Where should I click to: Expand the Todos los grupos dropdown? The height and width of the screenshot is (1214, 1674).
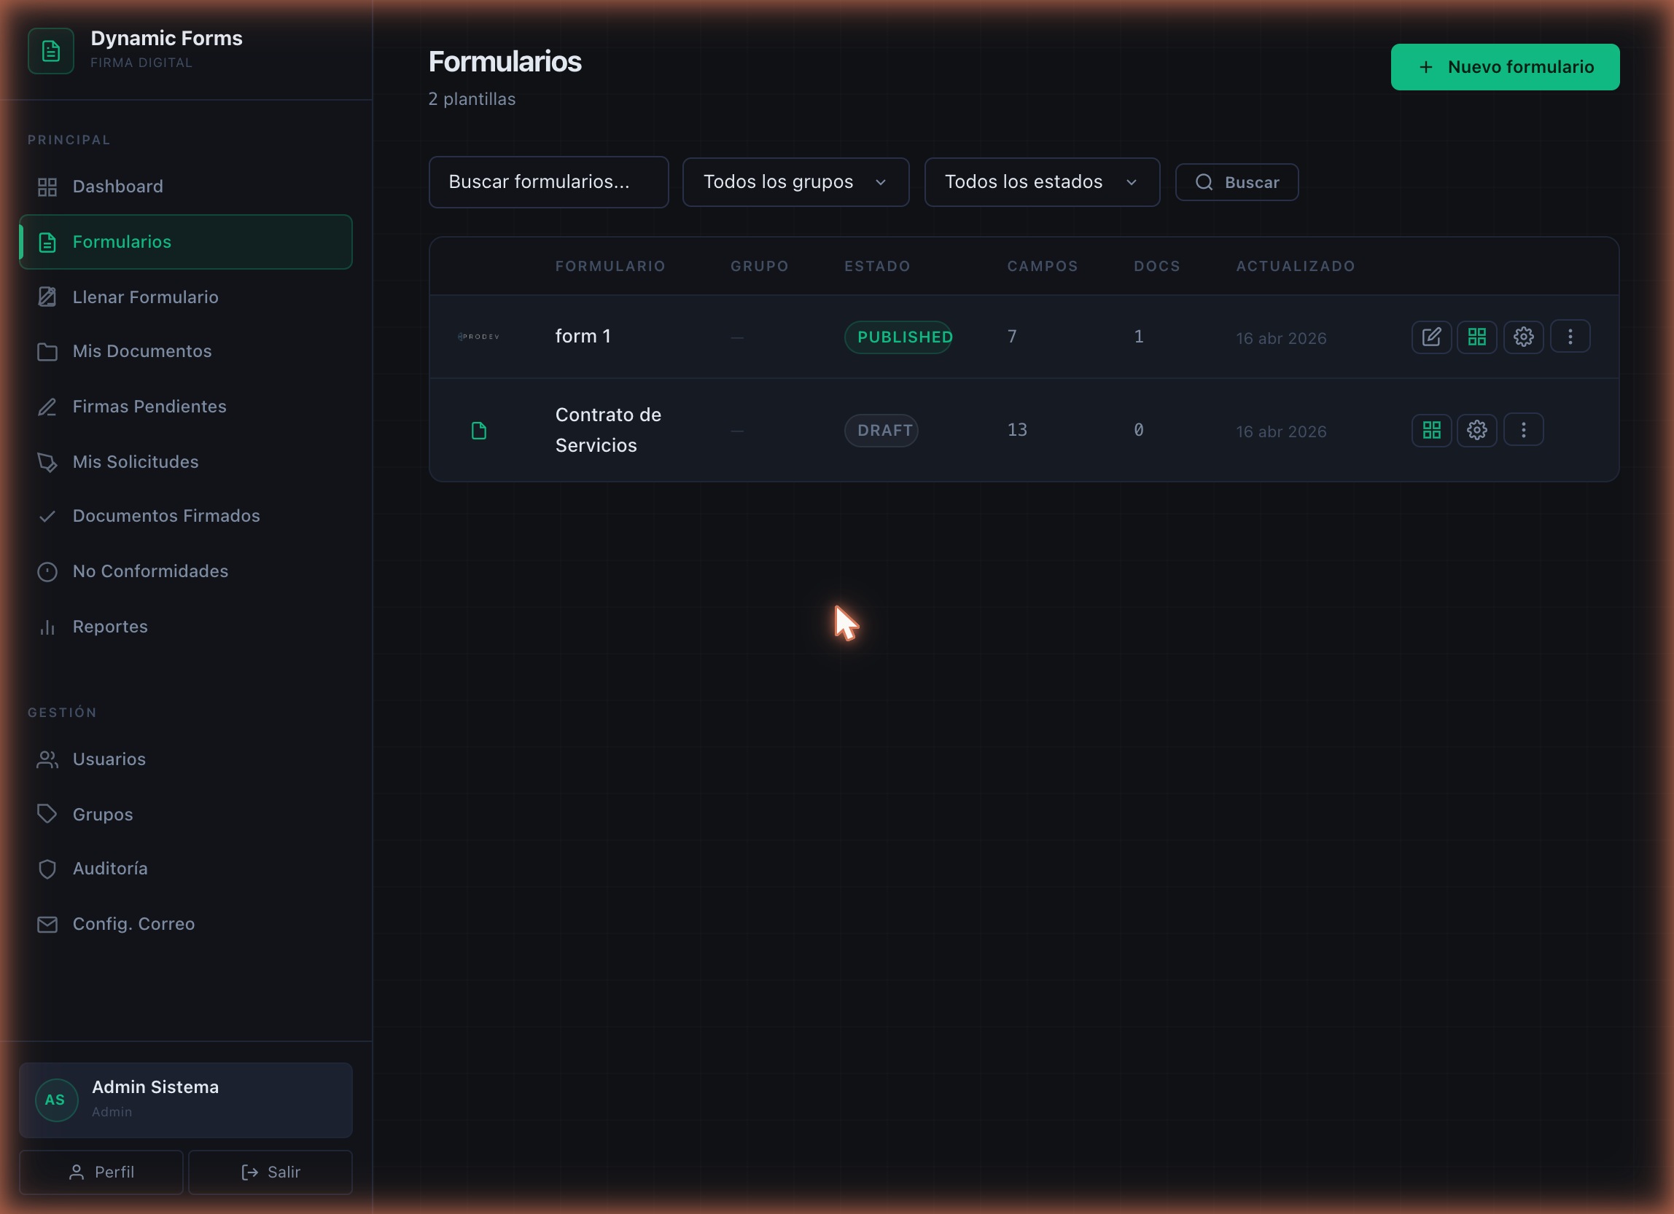click(795, 182)
